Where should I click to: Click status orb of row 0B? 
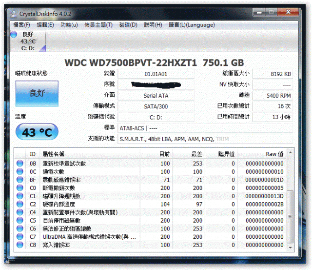[19, 164]
